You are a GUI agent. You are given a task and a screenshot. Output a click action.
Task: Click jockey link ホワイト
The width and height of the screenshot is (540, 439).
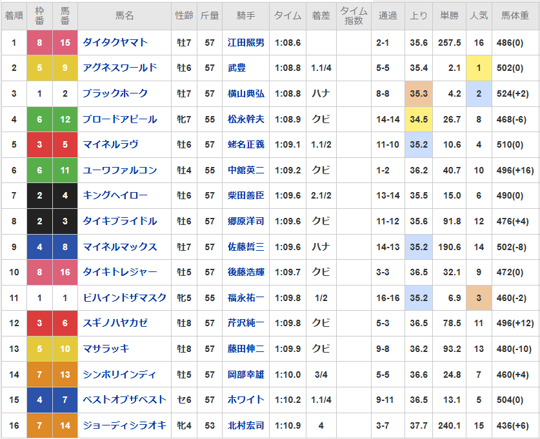(x=246, y=400)
